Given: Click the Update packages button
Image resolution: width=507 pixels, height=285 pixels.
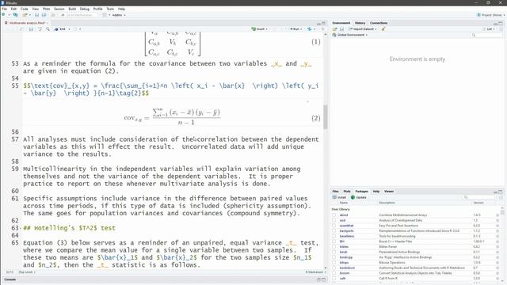Looking at the screenshot, I should [x=359, y=197].
